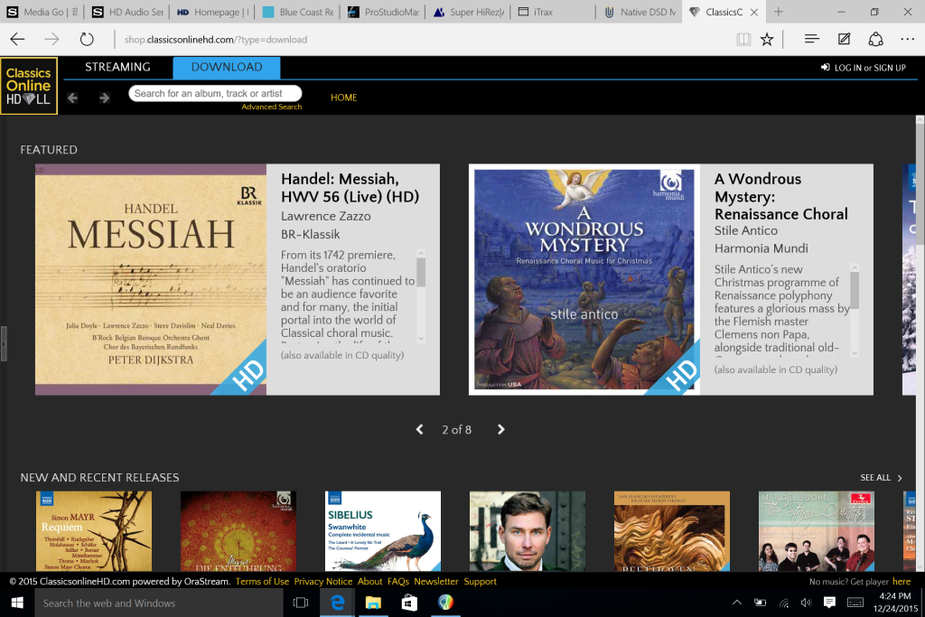Add page to favorites star icon
This screenshot has width=925, height=617.
tap(767, 40)
